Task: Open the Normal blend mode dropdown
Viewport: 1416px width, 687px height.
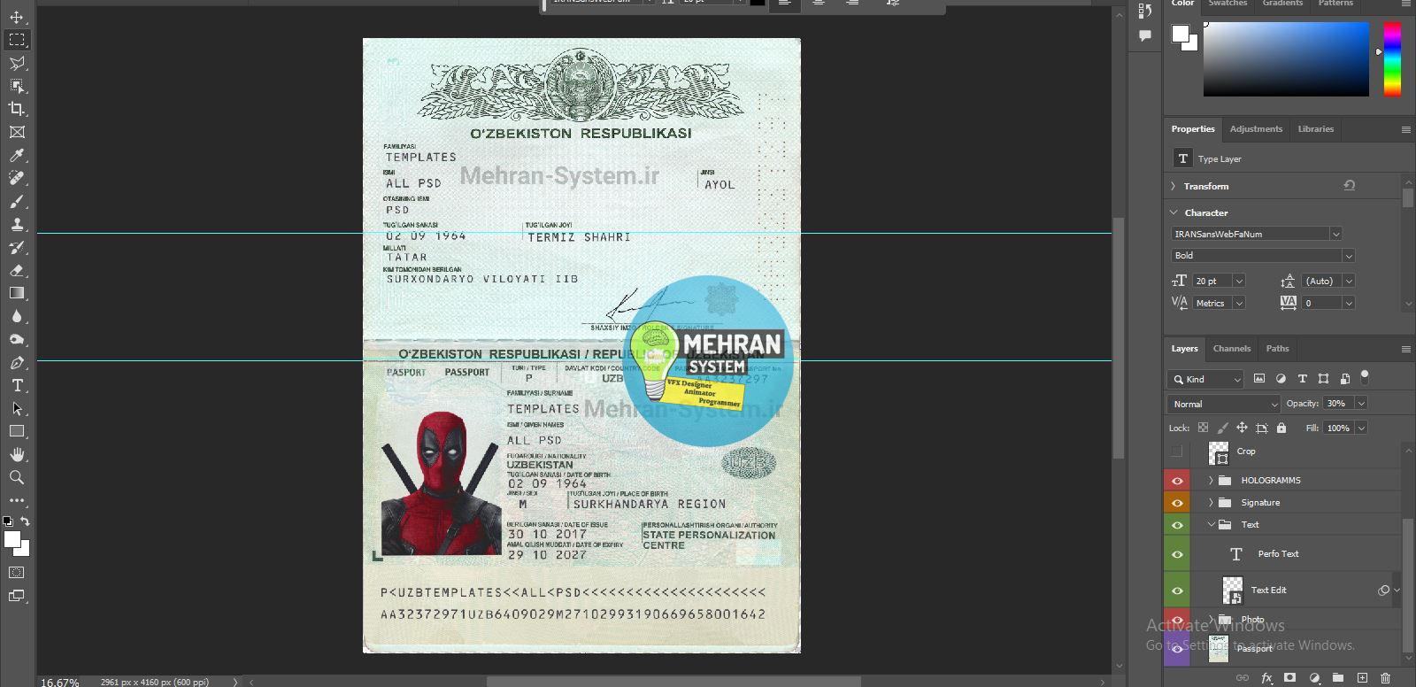Action: pos(1224,404)
